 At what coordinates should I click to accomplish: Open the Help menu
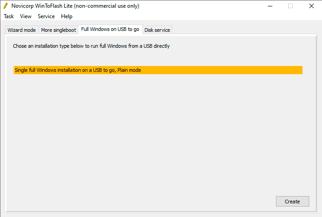click(66, 16)
